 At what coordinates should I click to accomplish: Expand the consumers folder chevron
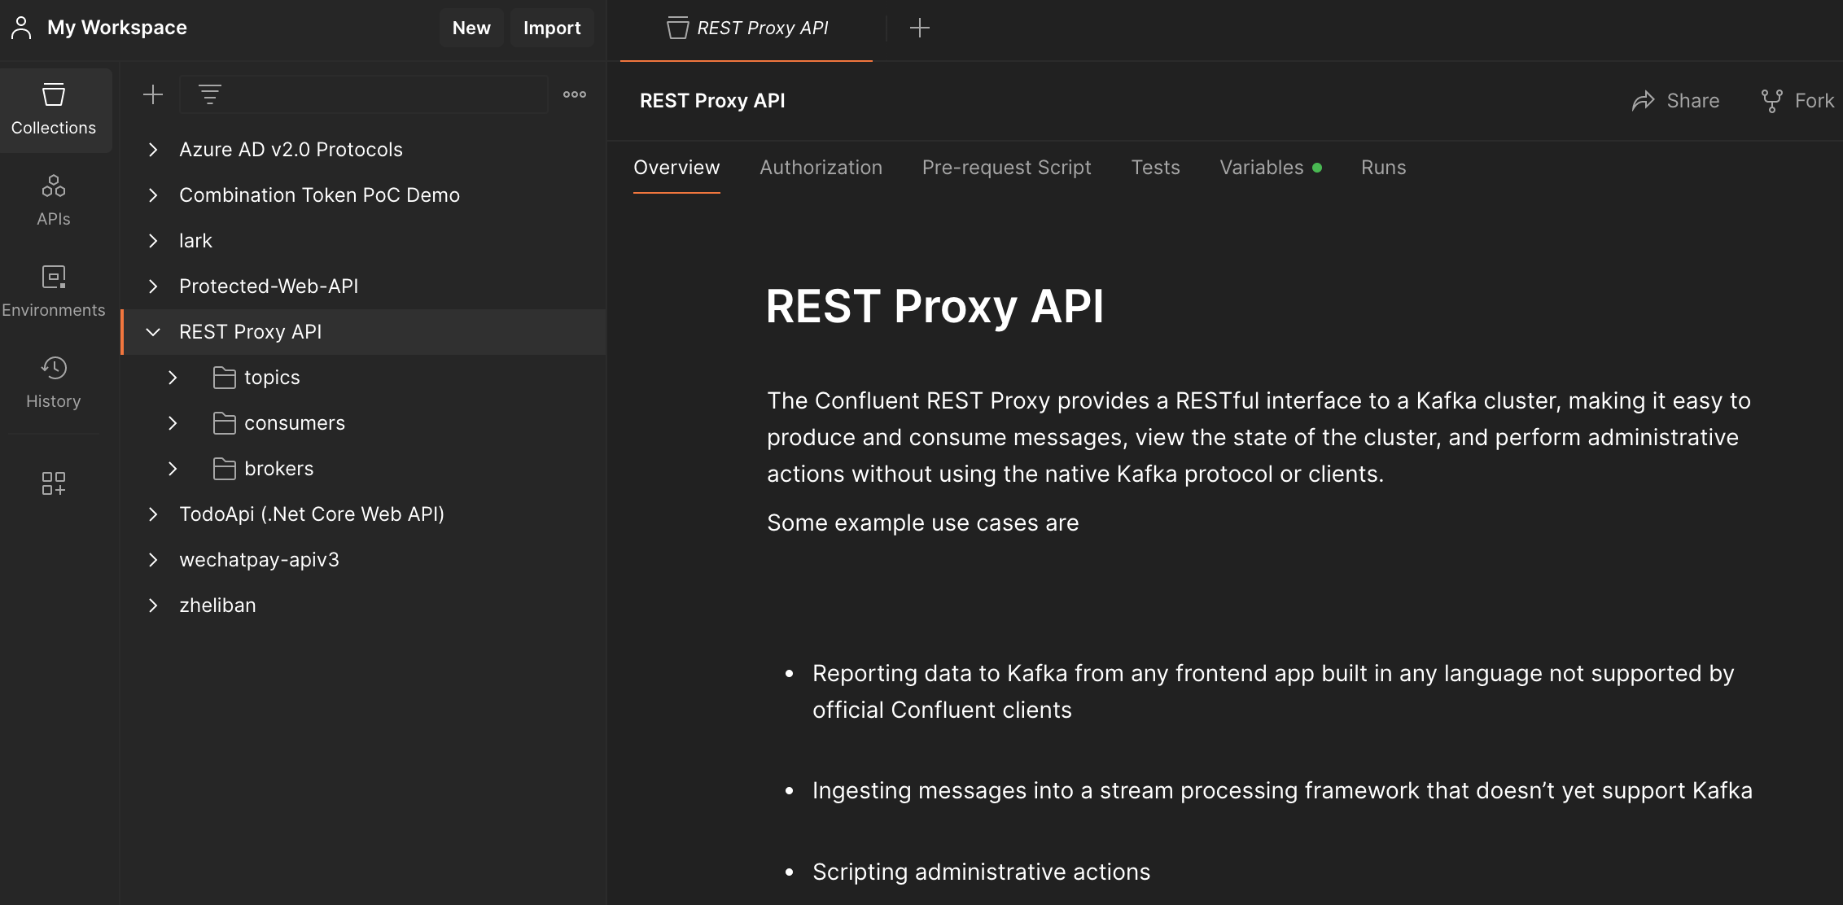[173, 423]
